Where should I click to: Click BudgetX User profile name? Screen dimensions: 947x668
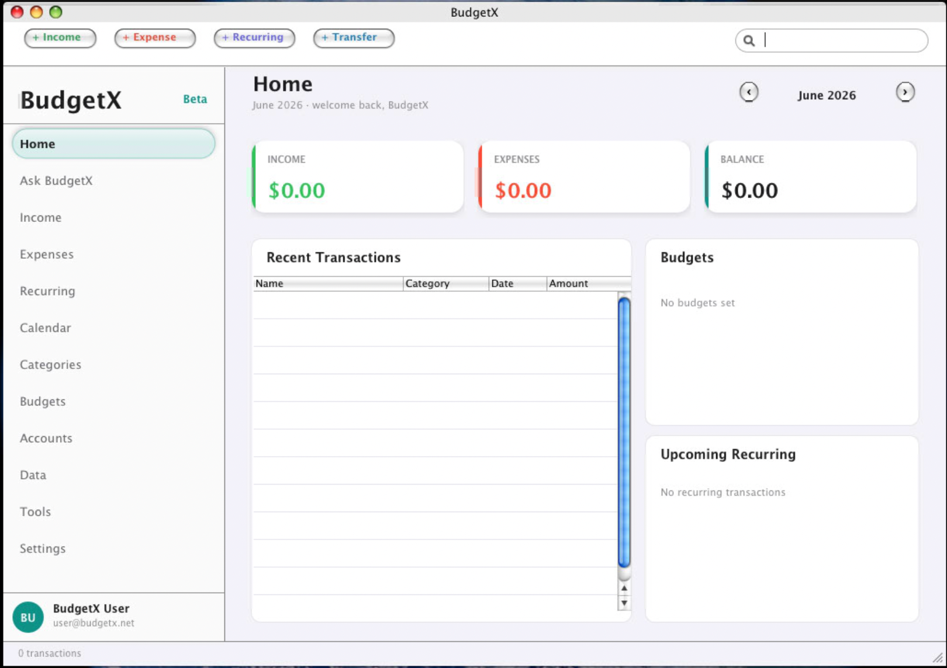[x=91, y=608]
